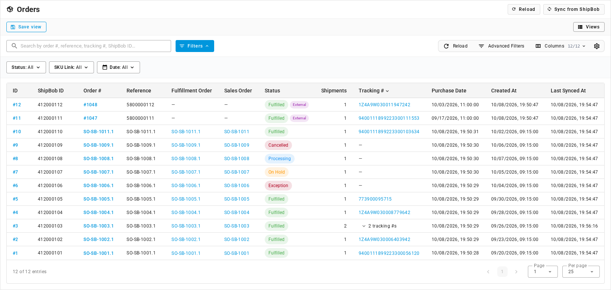611x290 pixels.
Task: Open tracking number 1Z4A9W030006403942
Action: pos(384,239)
